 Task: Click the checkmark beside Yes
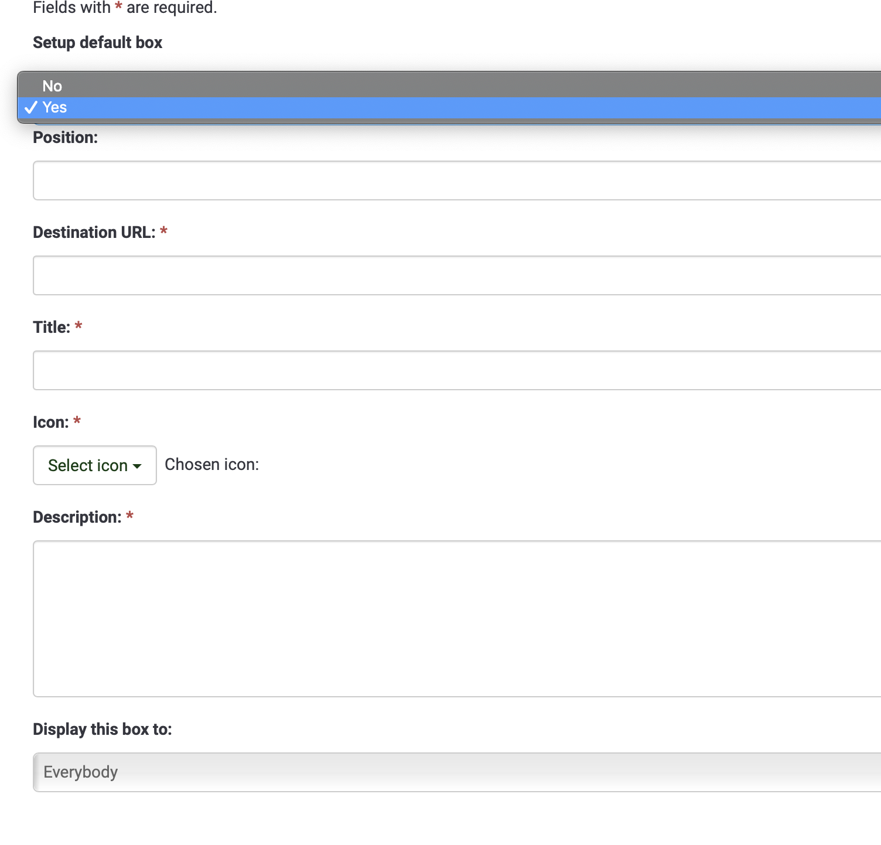click(31, 108)
